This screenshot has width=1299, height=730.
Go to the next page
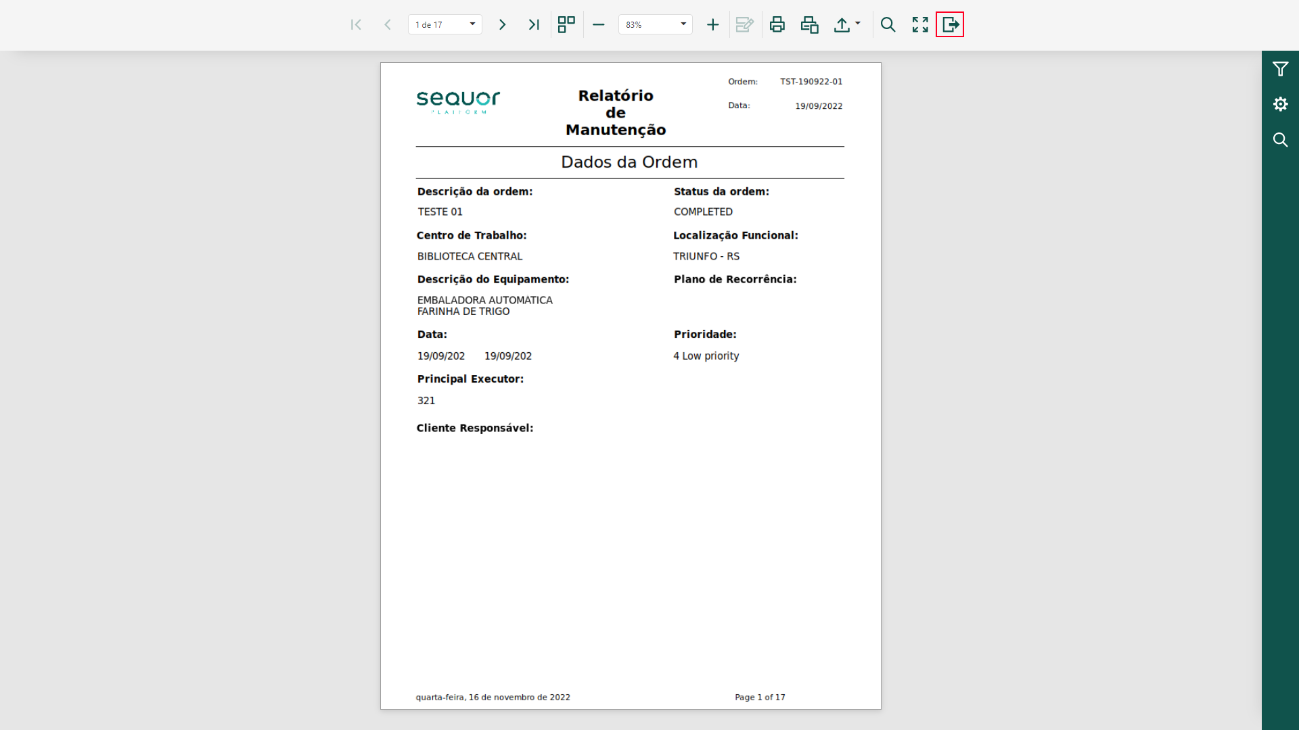(x=502, y=25)
